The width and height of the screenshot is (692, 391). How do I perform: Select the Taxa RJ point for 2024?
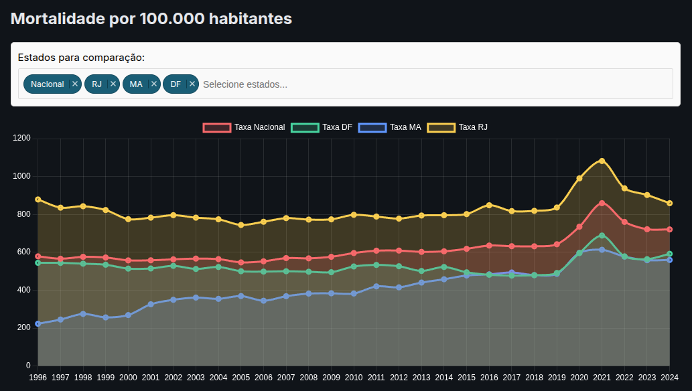669,204
